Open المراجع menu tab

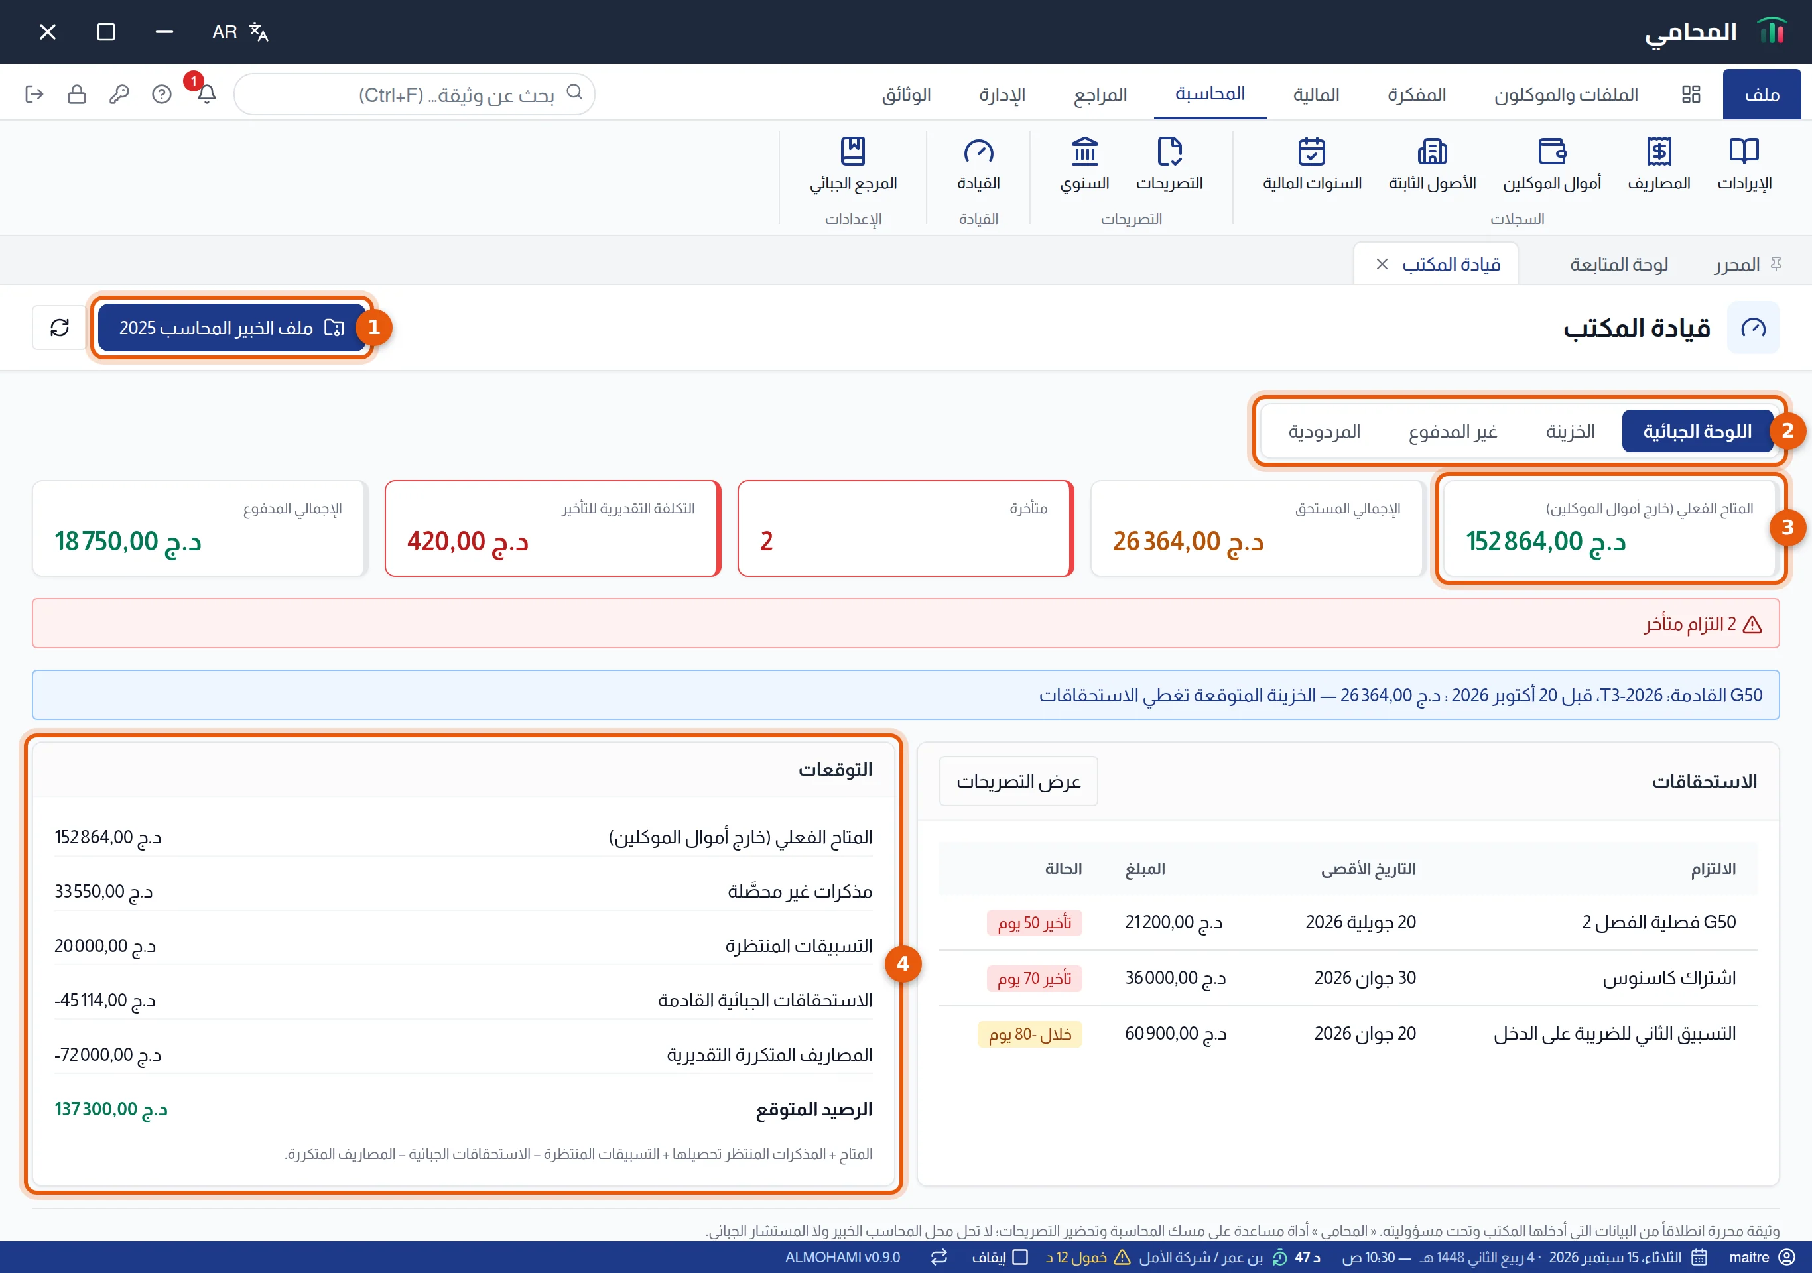coord(1100,95)
